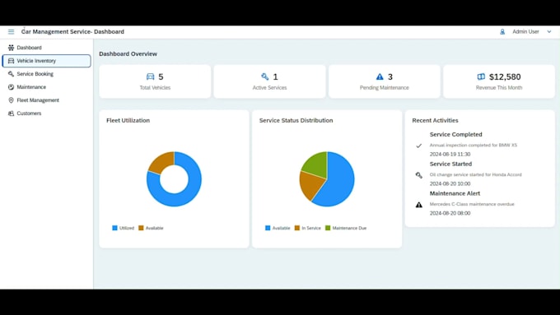The width and height of the screenshot is (560, 315).
Task: Click the Service Completed checkmark icon
Action: click(419, 146)
